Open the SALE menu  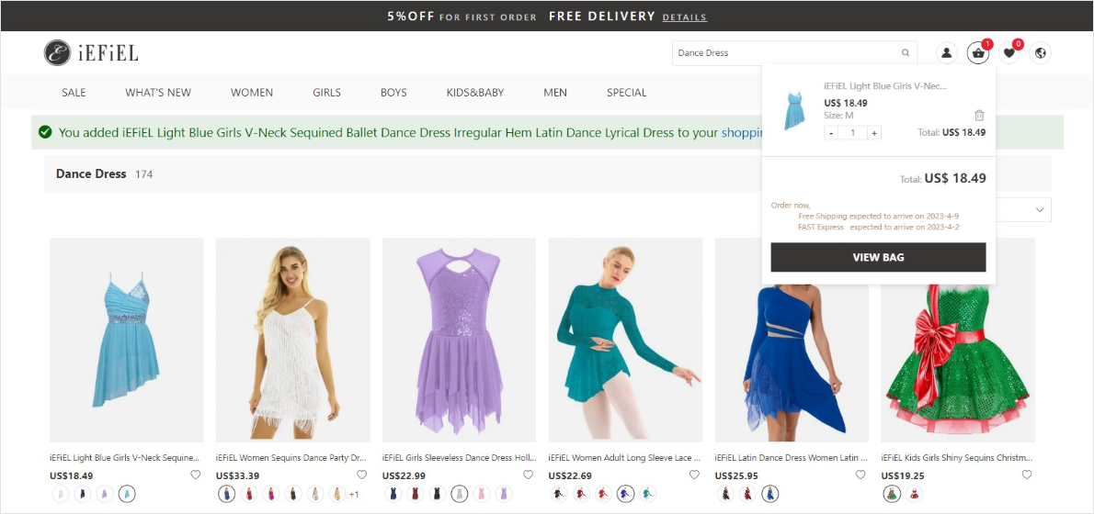tap(74, 92)
